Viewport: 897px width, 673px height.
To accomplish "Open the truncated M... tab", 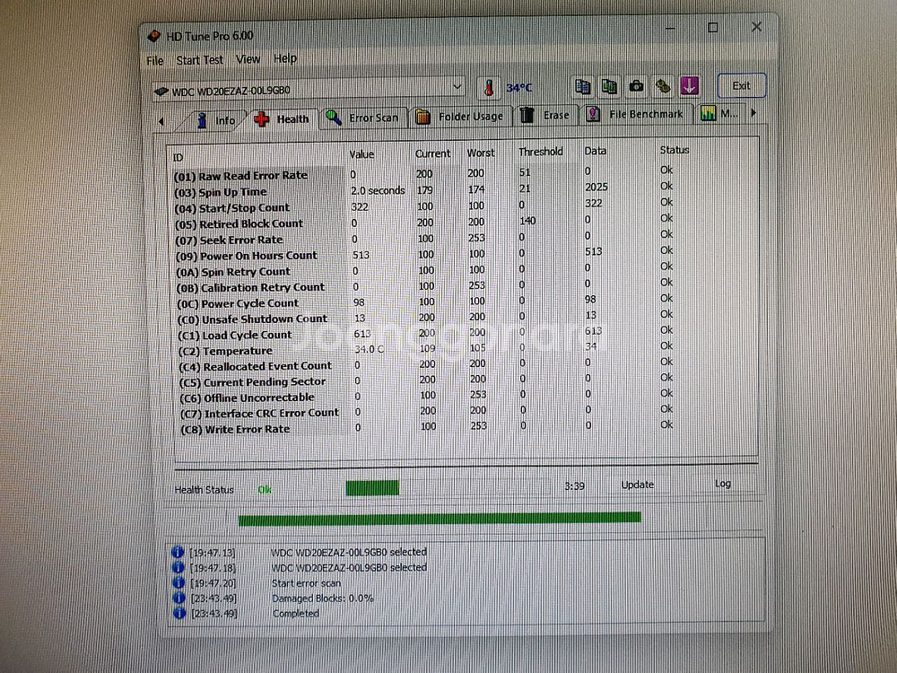I will 719,113.
